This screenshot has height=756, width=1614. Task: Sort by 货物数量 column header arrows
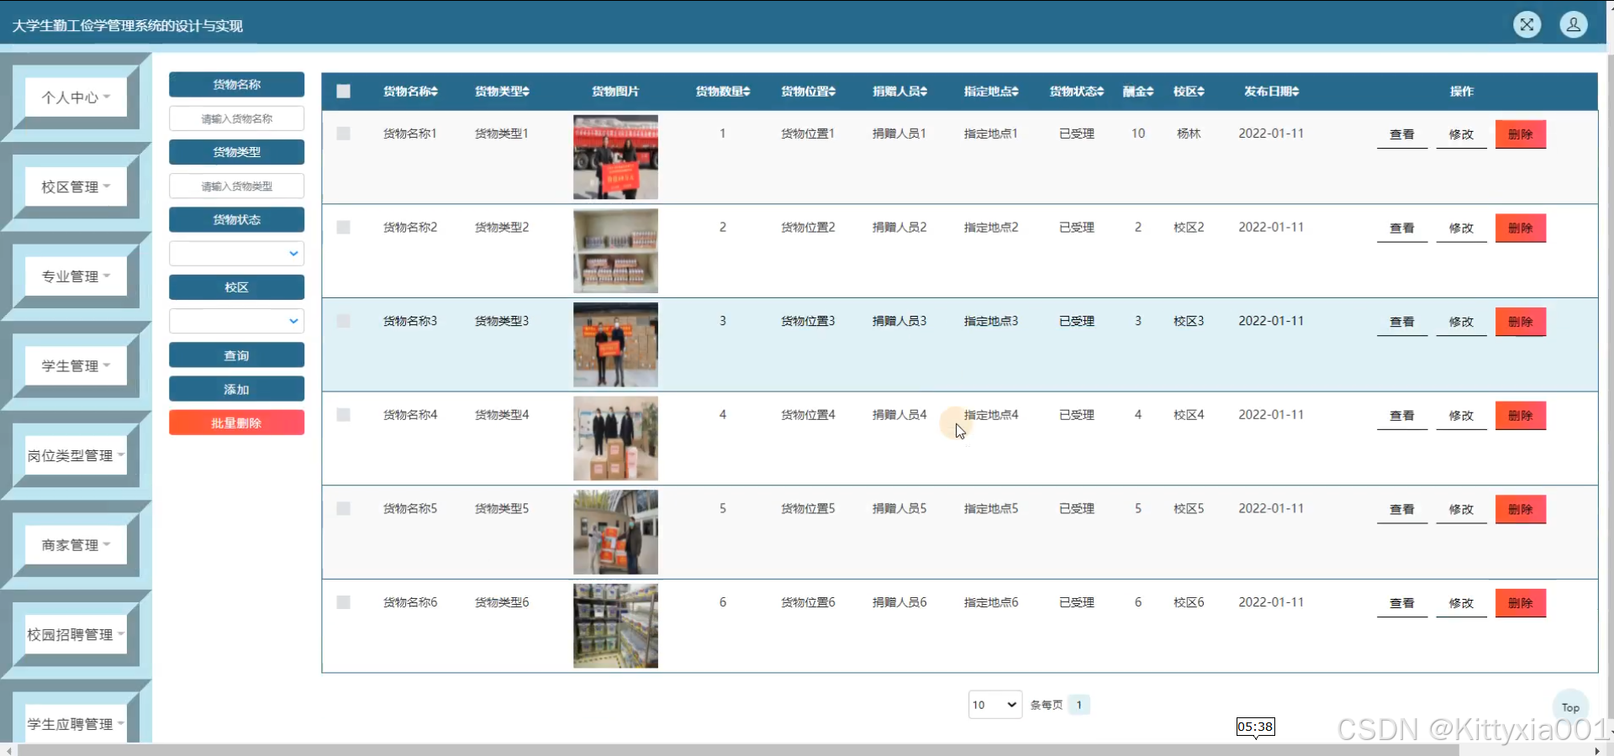click(746, 92)
